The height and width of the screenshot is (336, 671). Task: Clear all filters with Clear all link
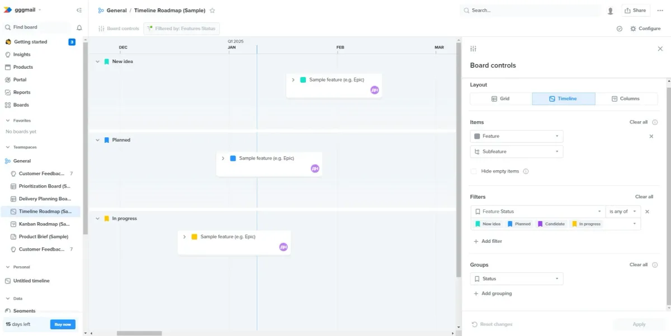pos(644,196)
